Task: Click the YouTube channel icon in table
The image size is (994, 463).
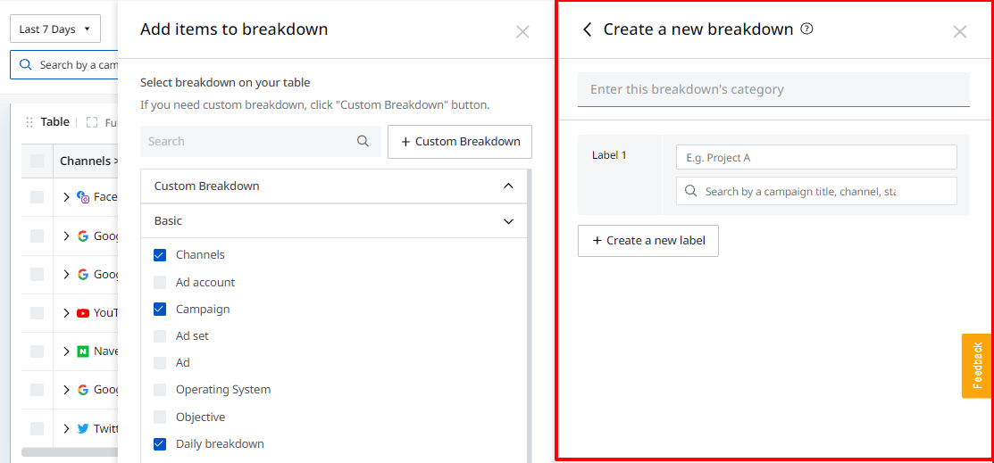Action: tap(82, 313)
